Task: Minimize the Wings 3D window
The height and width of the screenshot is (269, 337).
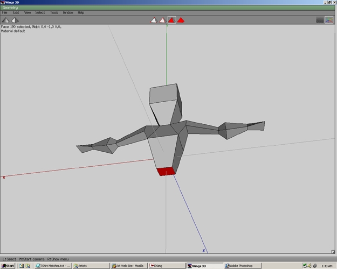Action: coord(325,2)
